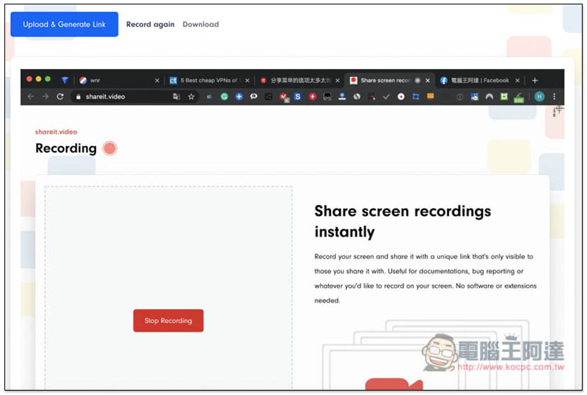Viewport: 587px width, 395px height.
Task: Open the Grammarly green G extension
Action: (225, 97)
